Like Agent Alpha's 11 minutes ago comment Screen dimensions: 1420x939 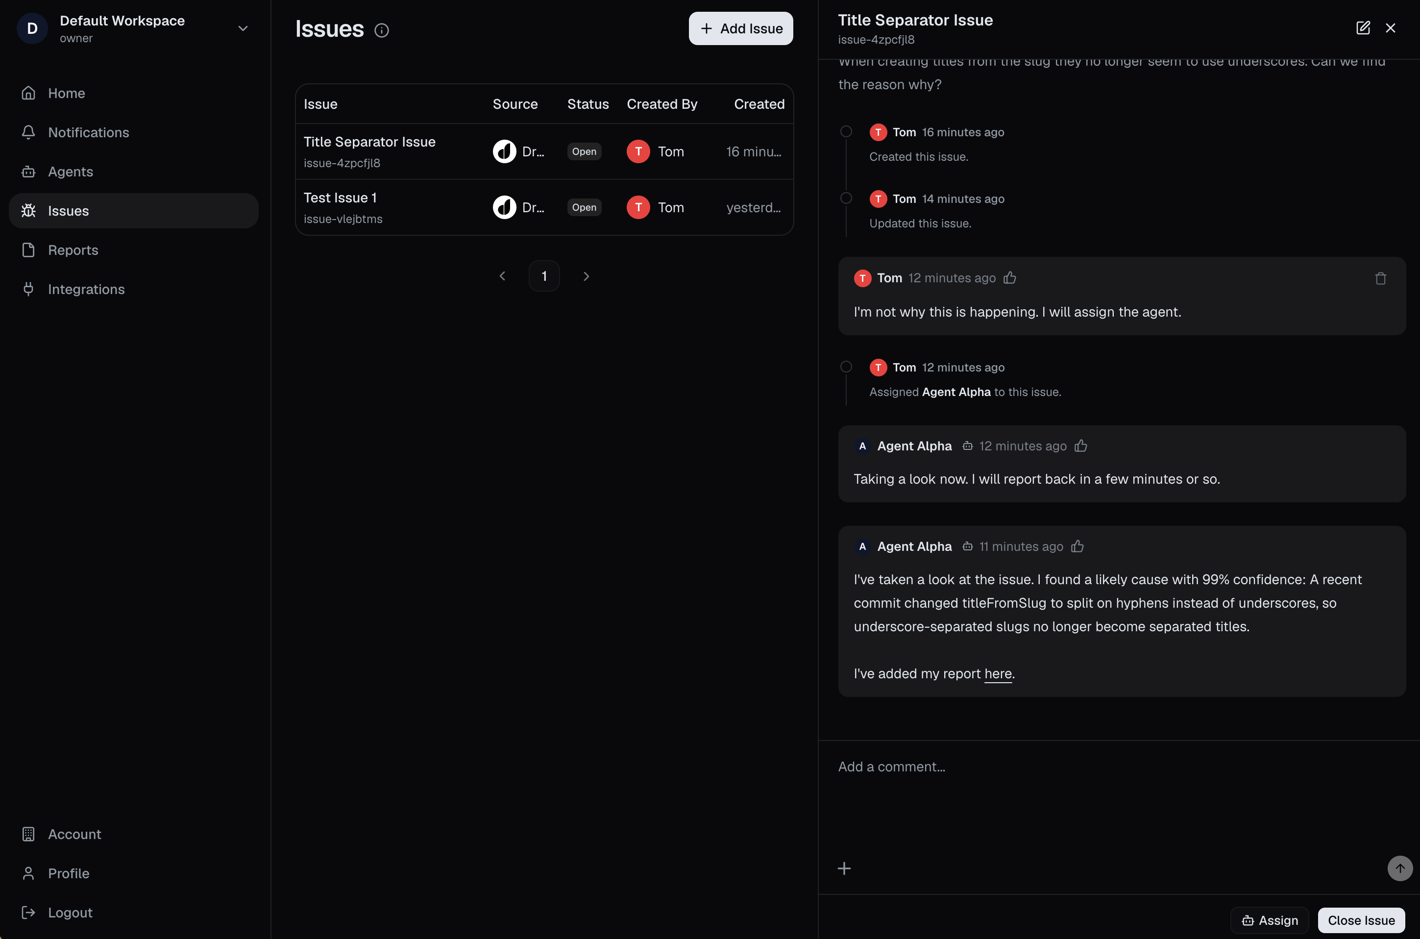1077,546
